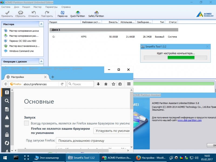
Task: Select the Настройки tab in Firefox
Action: (26, 77)
